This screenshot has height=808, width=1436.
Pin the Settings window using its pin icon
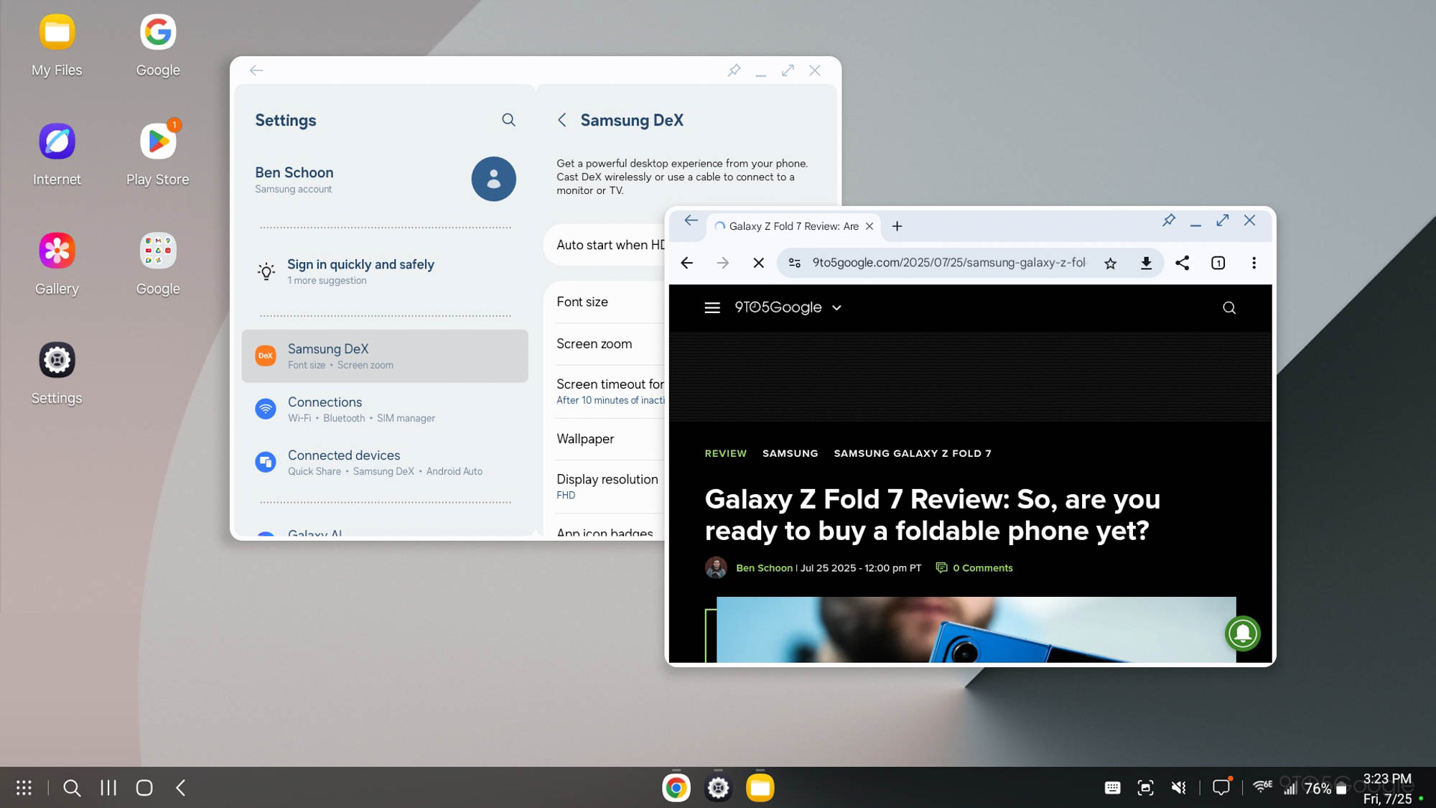pyautogui.click(x=734, y=70)
